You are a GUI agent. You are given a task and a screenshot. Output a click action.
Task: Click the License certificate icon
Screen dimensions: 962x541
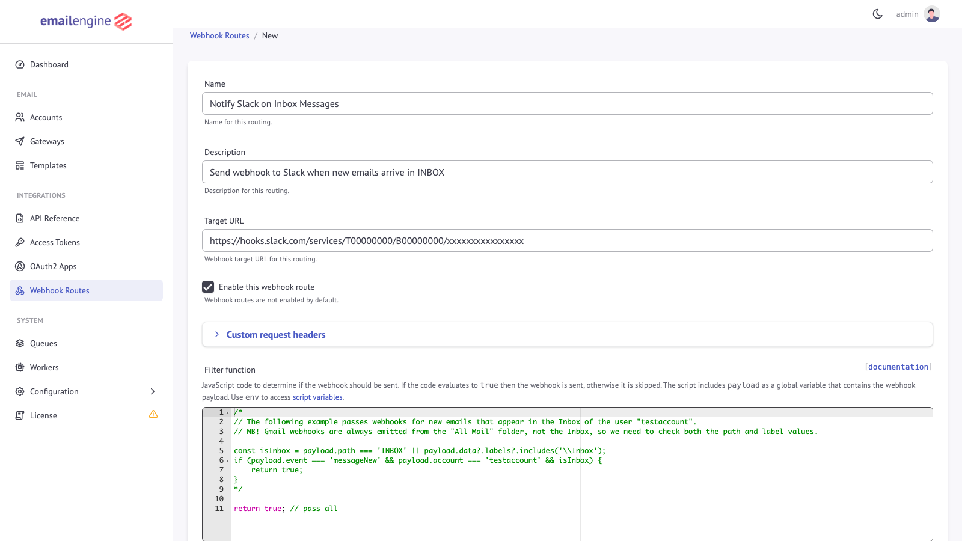(20, 415)
